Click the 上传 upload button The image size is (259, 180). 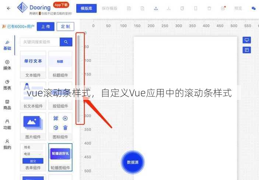(x=46, y=26)
